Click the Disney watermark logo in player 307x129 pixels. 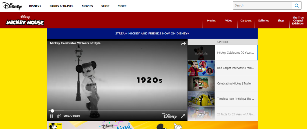169,116
